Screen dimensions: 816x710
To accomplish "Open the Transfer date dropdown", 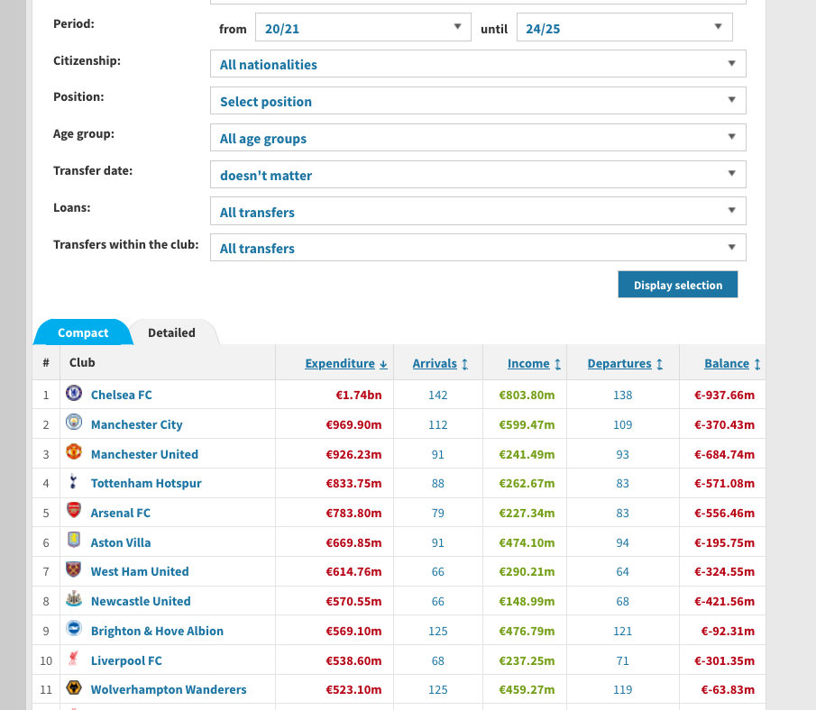I will (478, 174).
